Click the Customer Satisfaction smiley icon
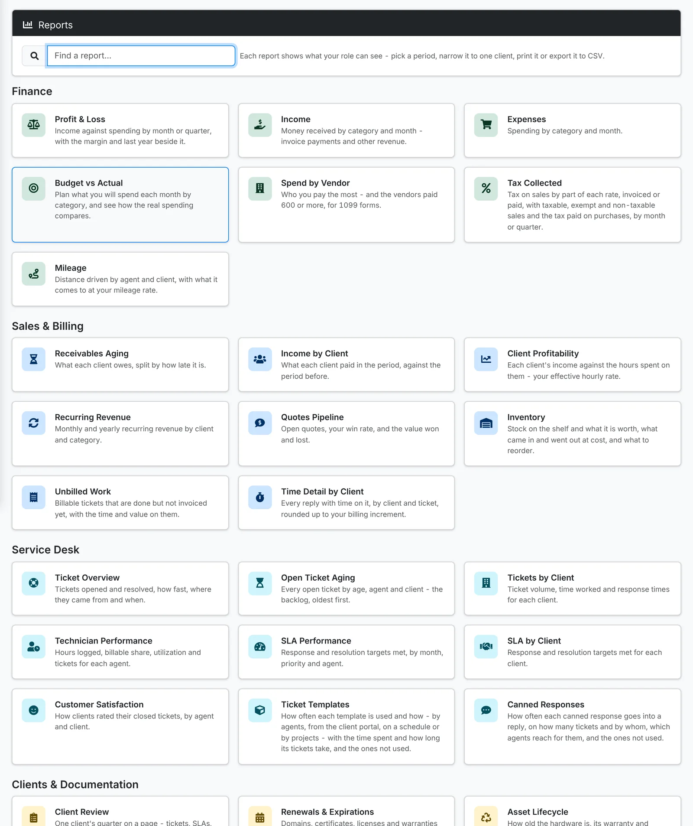 tap(34, 710)
